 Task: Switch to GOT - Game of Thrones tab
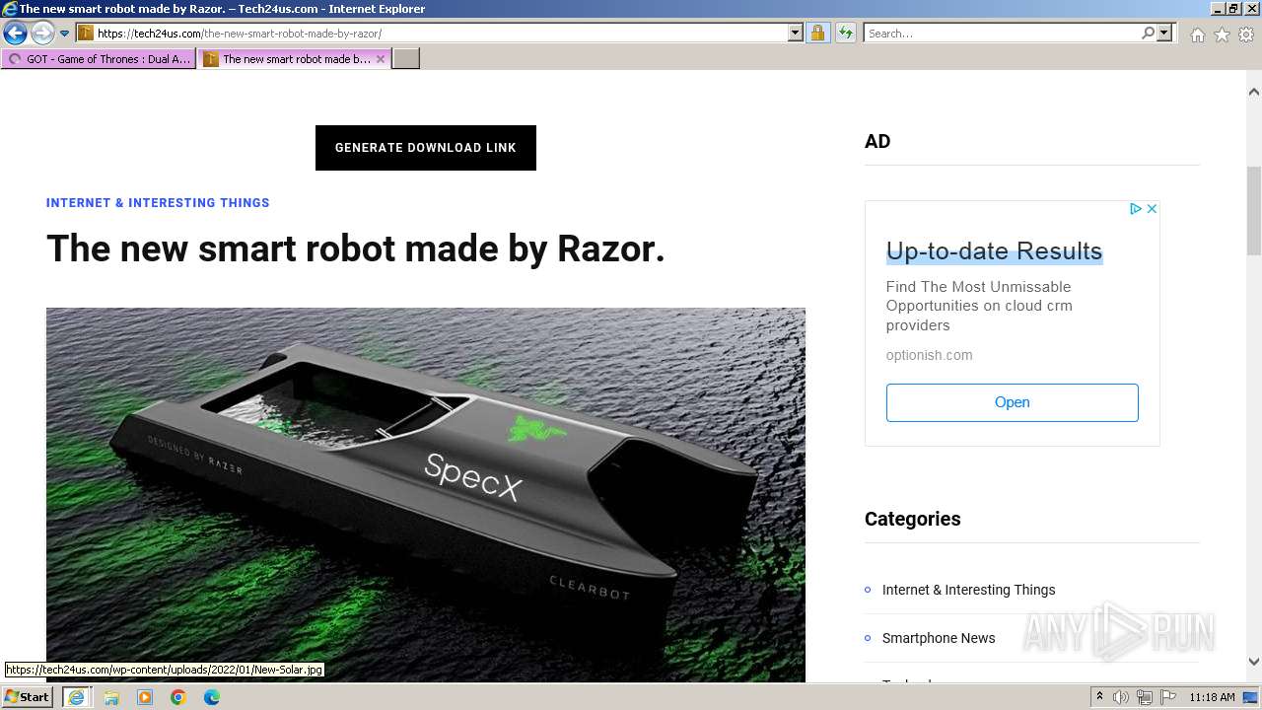tap(99, 59)
